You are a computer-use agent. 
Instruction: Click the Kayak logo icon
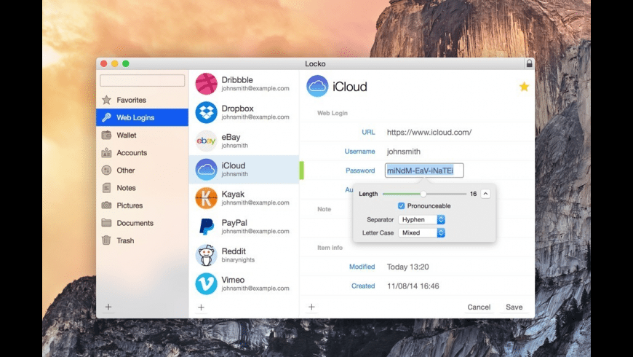coord(207,197)
